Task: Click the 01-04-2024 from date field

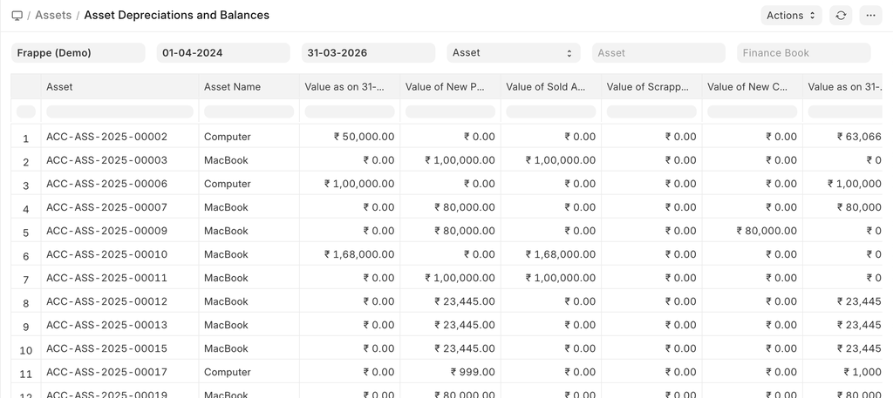Action: pyautogui.click(x=223, y=53)
